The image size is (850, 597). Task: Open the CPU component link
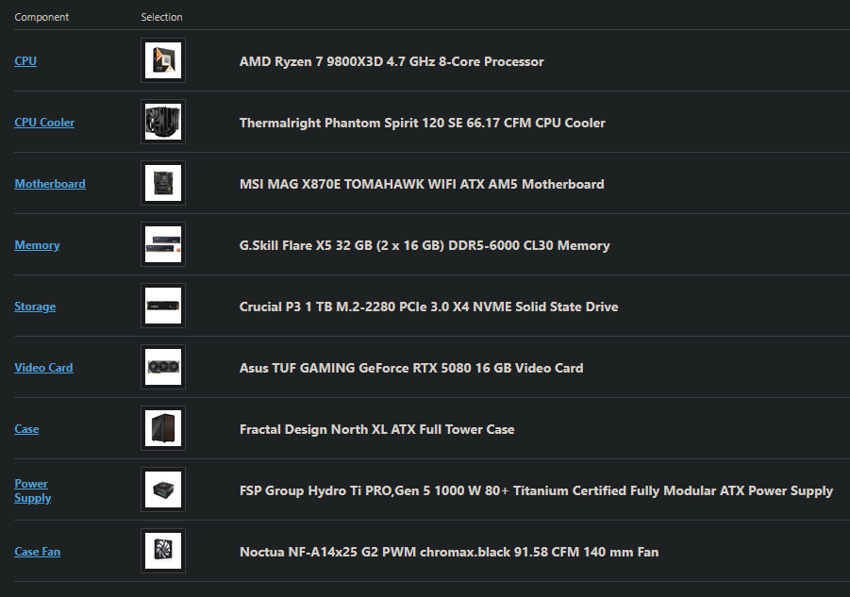(x=25, y=60)
